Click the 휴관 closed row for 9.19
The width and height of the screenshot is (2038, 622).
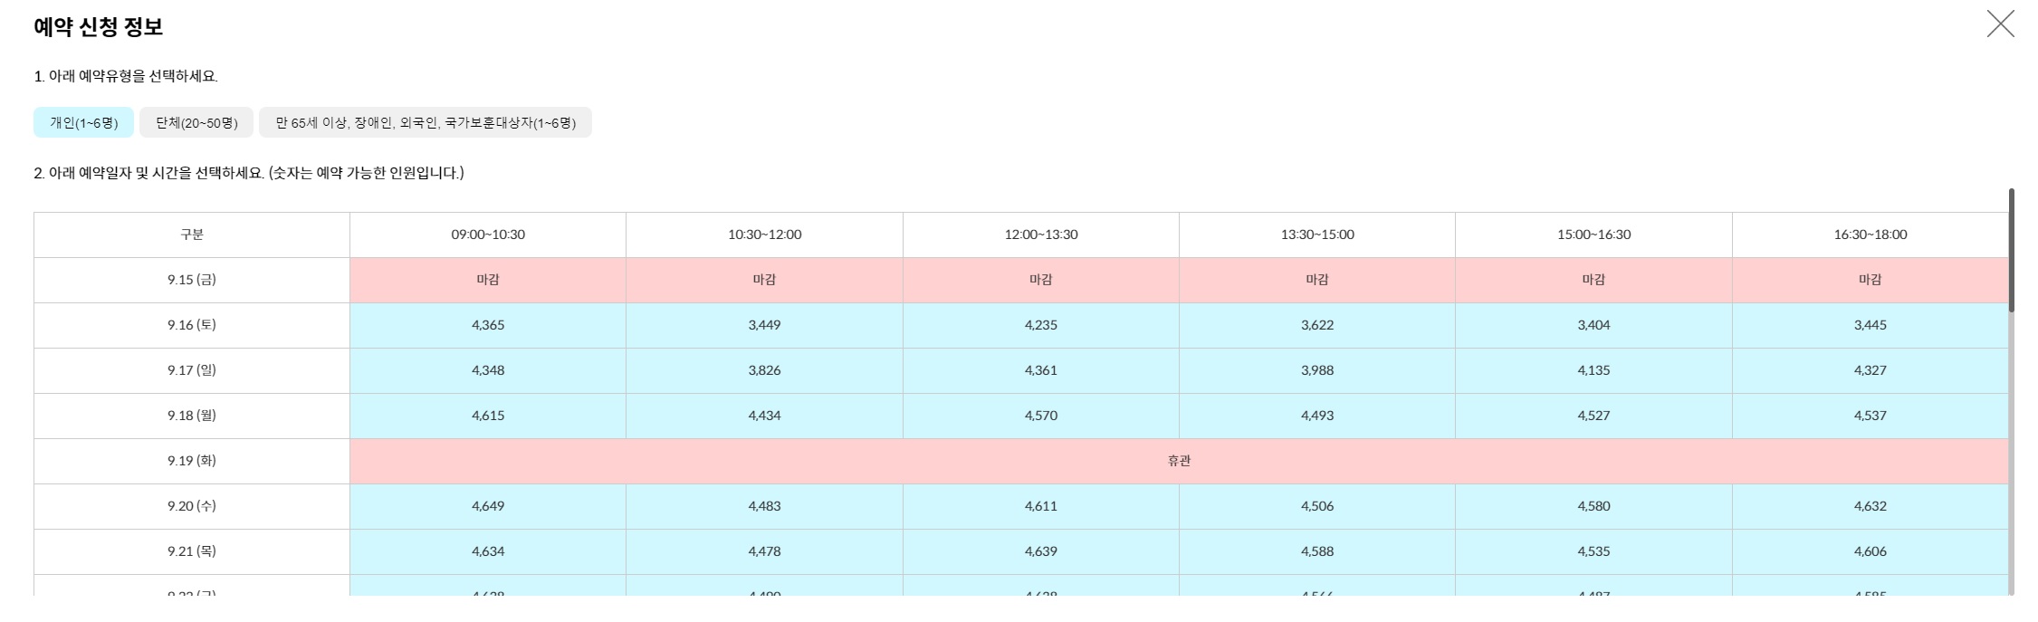tap(1179, 461)
